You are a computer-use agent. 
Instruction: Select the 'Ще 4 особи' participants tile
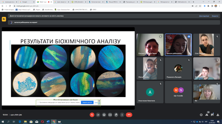(178, 92)
